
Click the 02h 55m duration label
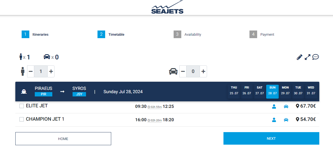[155, 107]
